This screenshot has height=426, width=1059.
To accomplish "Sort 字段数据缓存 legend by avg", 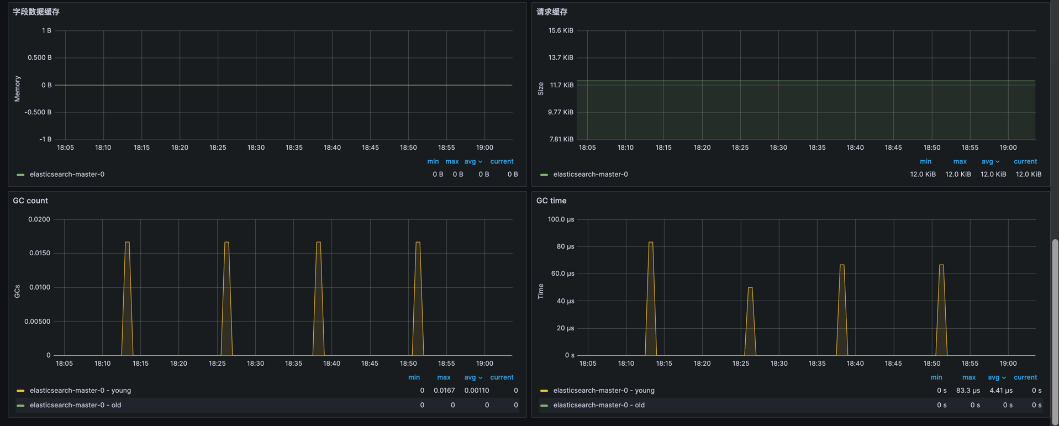I will click(x=473, y=161).
